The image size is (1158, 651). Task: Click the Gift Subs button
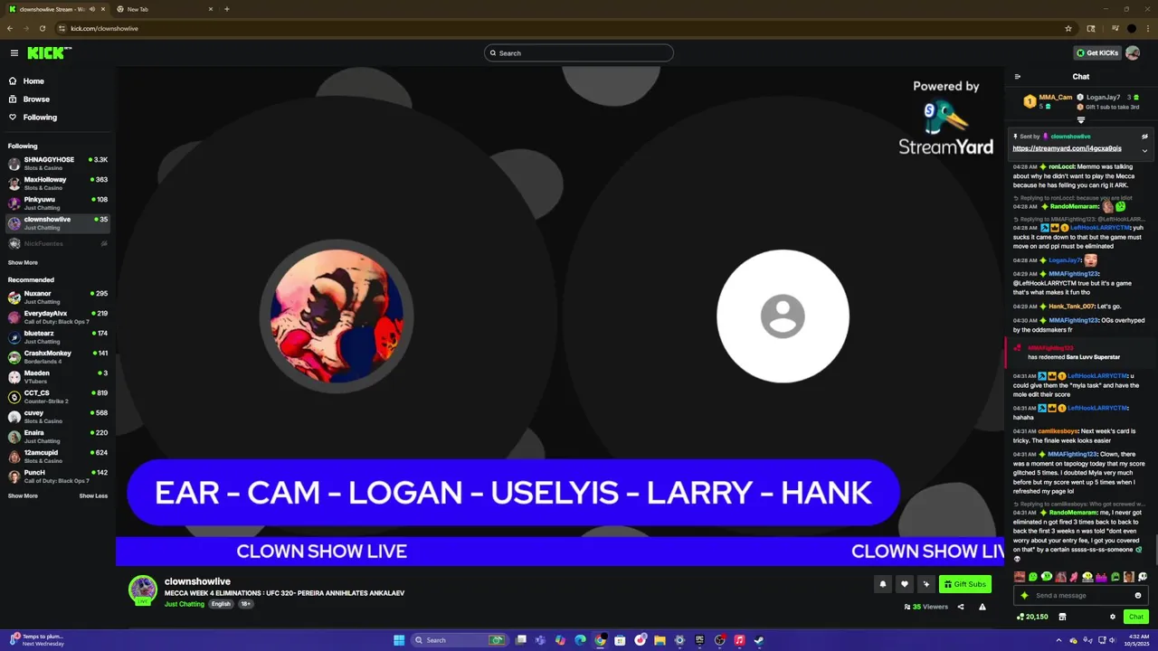[964, 584]
